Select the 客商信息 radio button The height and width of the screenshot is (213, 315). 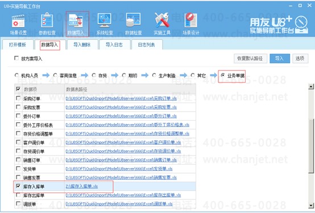pos(55,75)
